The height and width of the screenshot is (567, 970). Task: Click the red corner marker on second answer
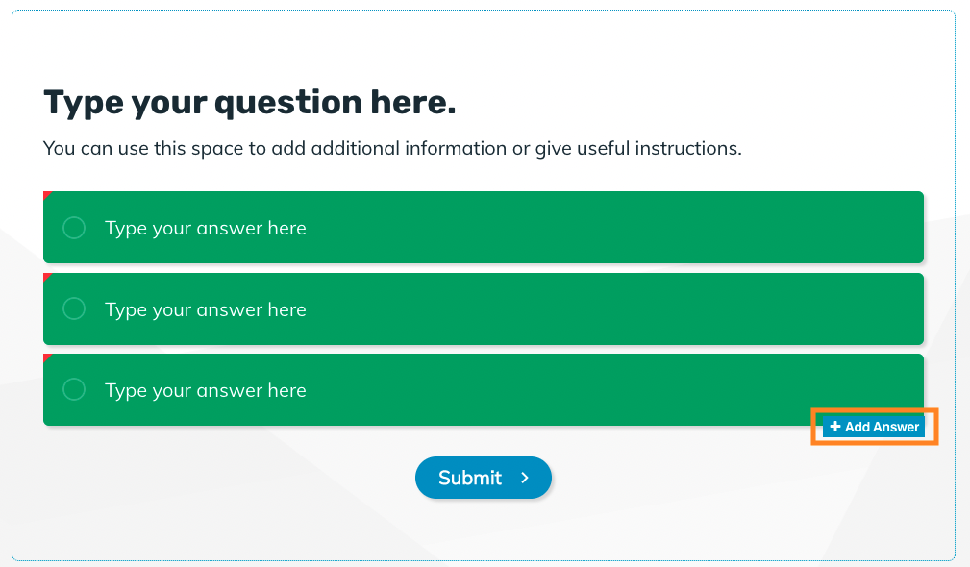coord(46,277)
